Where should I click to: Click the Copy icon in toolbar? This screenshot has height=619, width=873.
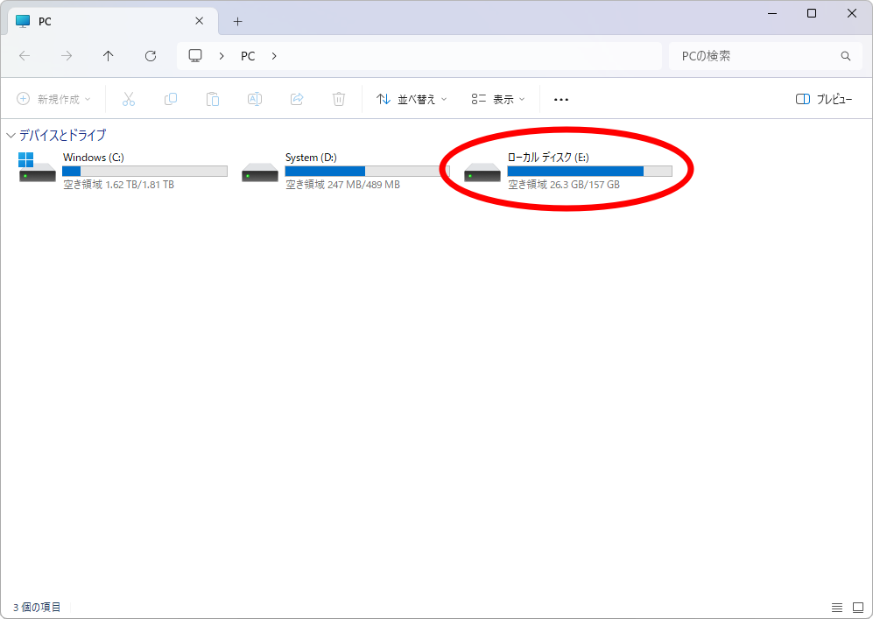point(171,99)
